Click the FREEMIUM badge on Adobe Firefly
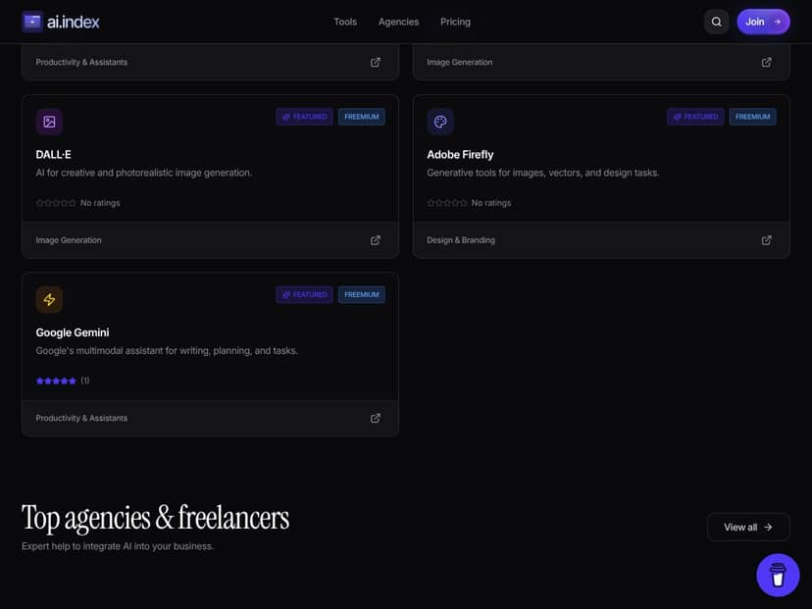This screenshot has width=812, height=609. 752,116
